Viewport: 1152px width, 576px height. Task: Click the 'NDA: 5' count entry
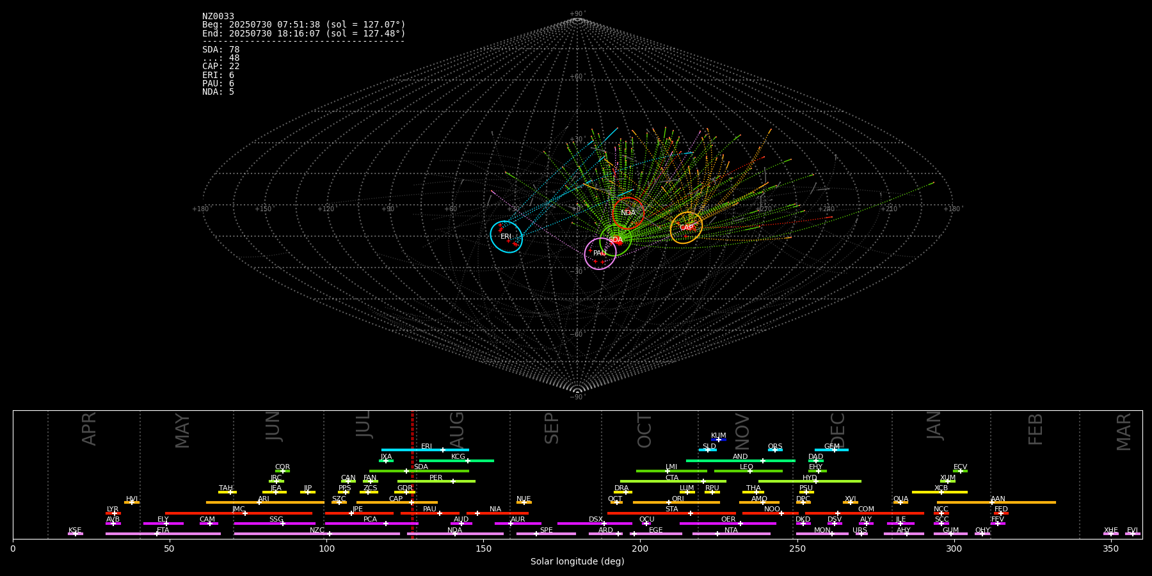click(218, 92)
